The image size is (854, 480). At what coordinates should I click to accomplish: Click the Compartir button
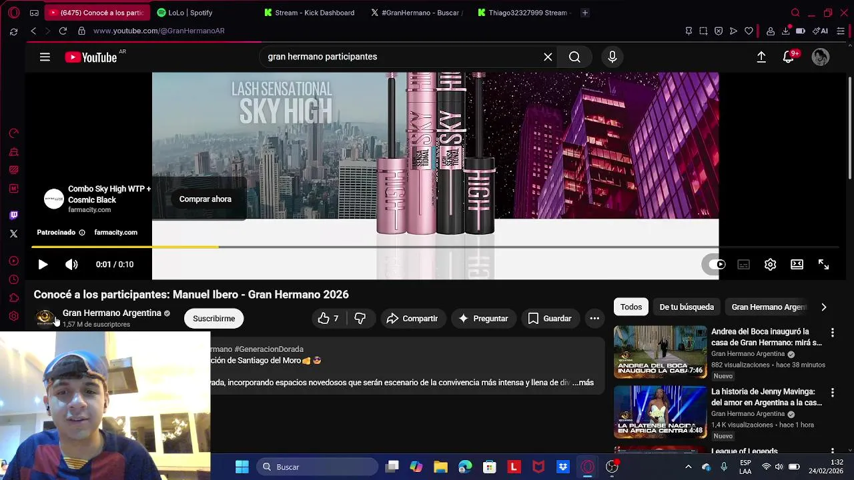pyautogui.click(x=412, y=319)
